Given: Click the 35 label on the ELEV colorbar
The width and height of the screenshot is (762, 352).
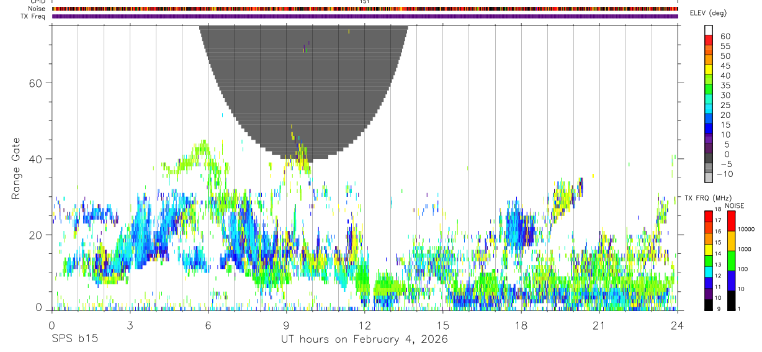Looking at the screenshot, I should coord(725,86).
